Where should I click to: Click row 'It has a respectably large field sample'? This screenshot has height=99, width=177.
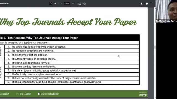(72, 82)
